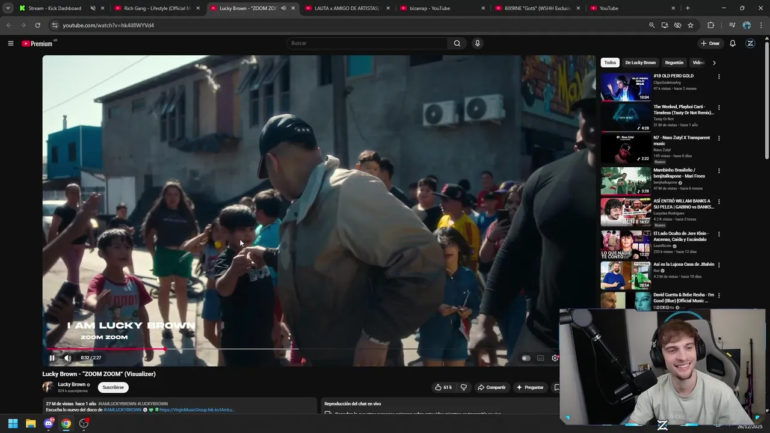The height and width of the screenshot is (433, 770).
Task: Open the VirginMusicGroup link in description
Action: [196, 410]
